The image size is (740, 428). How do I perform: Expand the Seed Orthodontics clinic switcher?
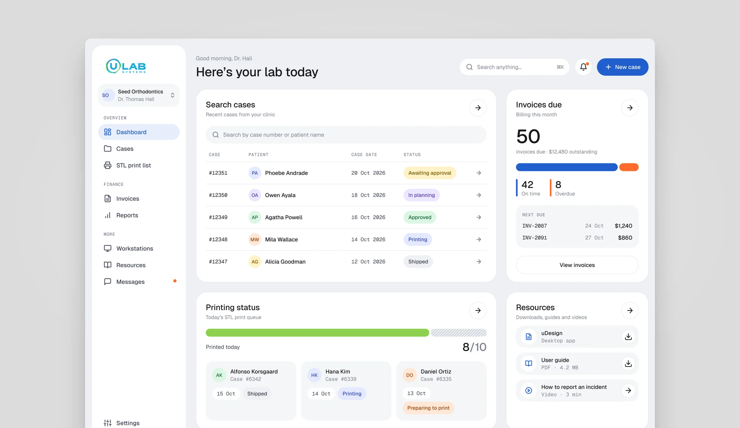click(x=139, y=95)
